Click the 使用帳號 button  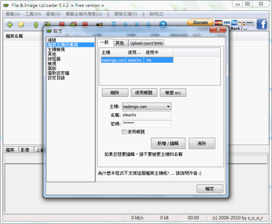click(x=144, y=93)
